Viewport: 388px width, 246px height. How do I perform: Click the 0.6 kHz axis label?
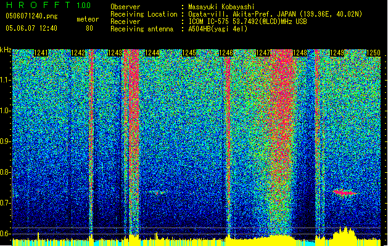click(5, 234)
